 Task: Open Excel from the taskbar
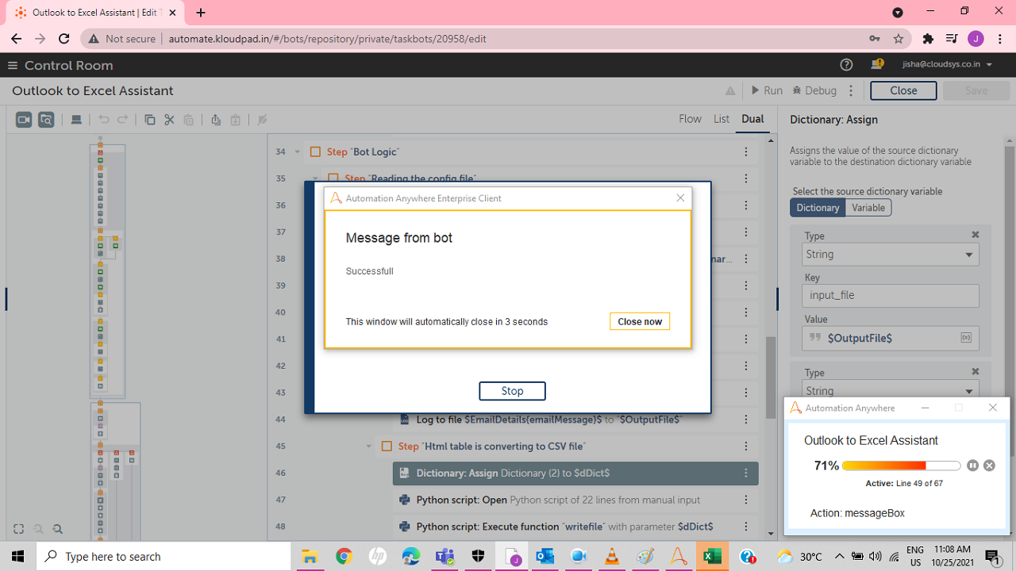coord(713,557)
